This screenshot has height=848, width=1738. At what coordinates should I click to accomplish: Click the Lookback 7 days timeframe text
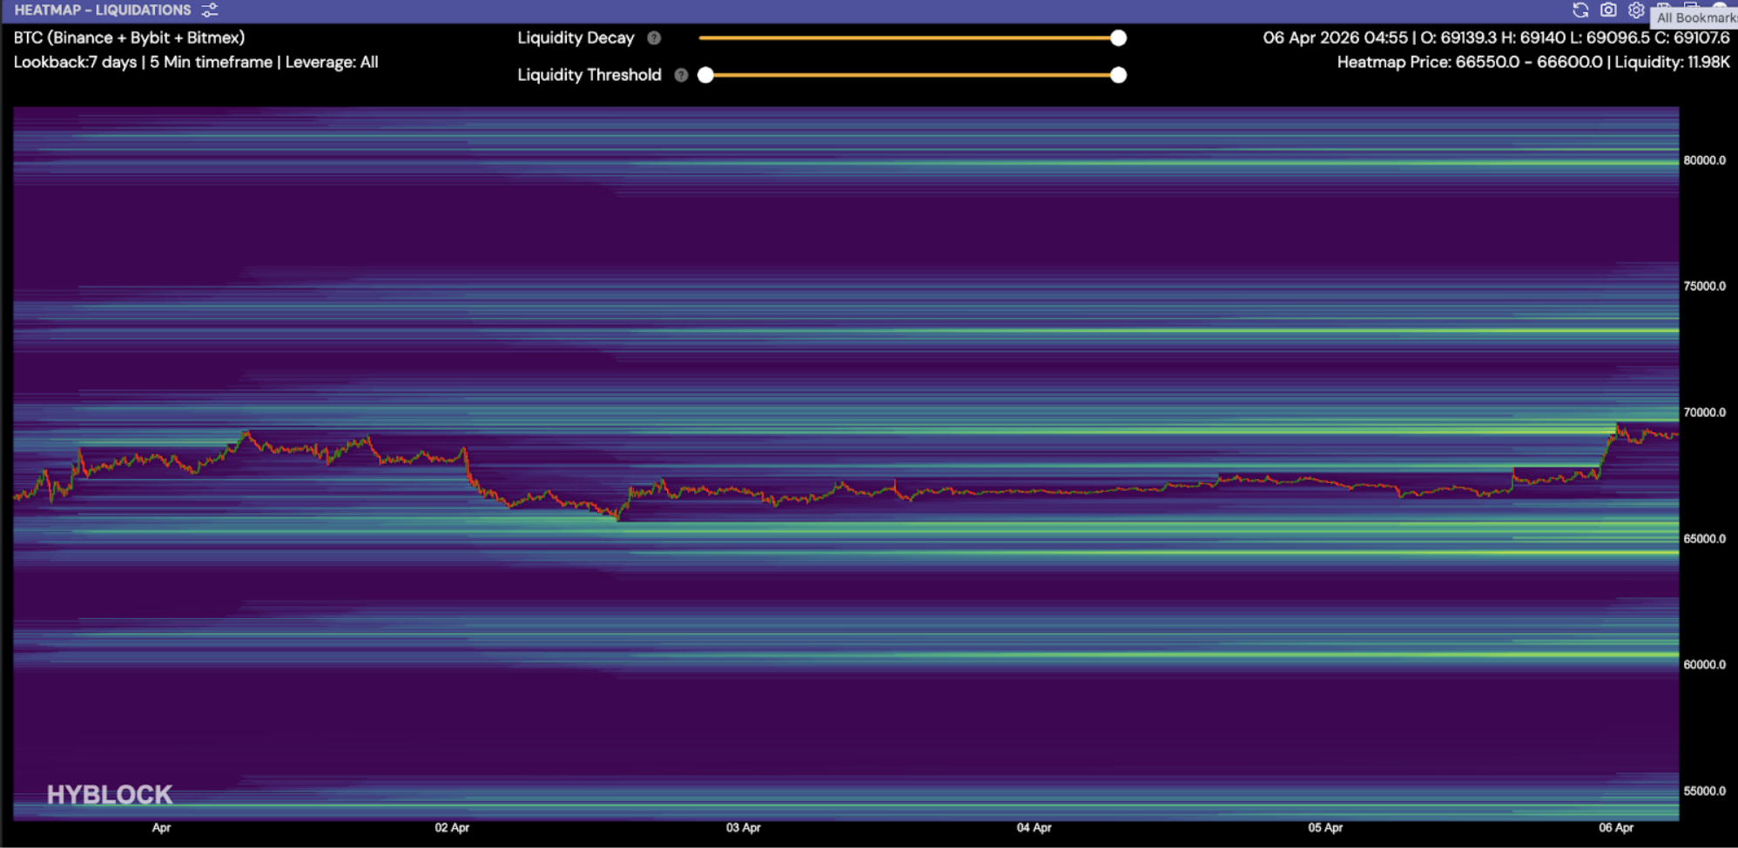click(x=196, y=63)
